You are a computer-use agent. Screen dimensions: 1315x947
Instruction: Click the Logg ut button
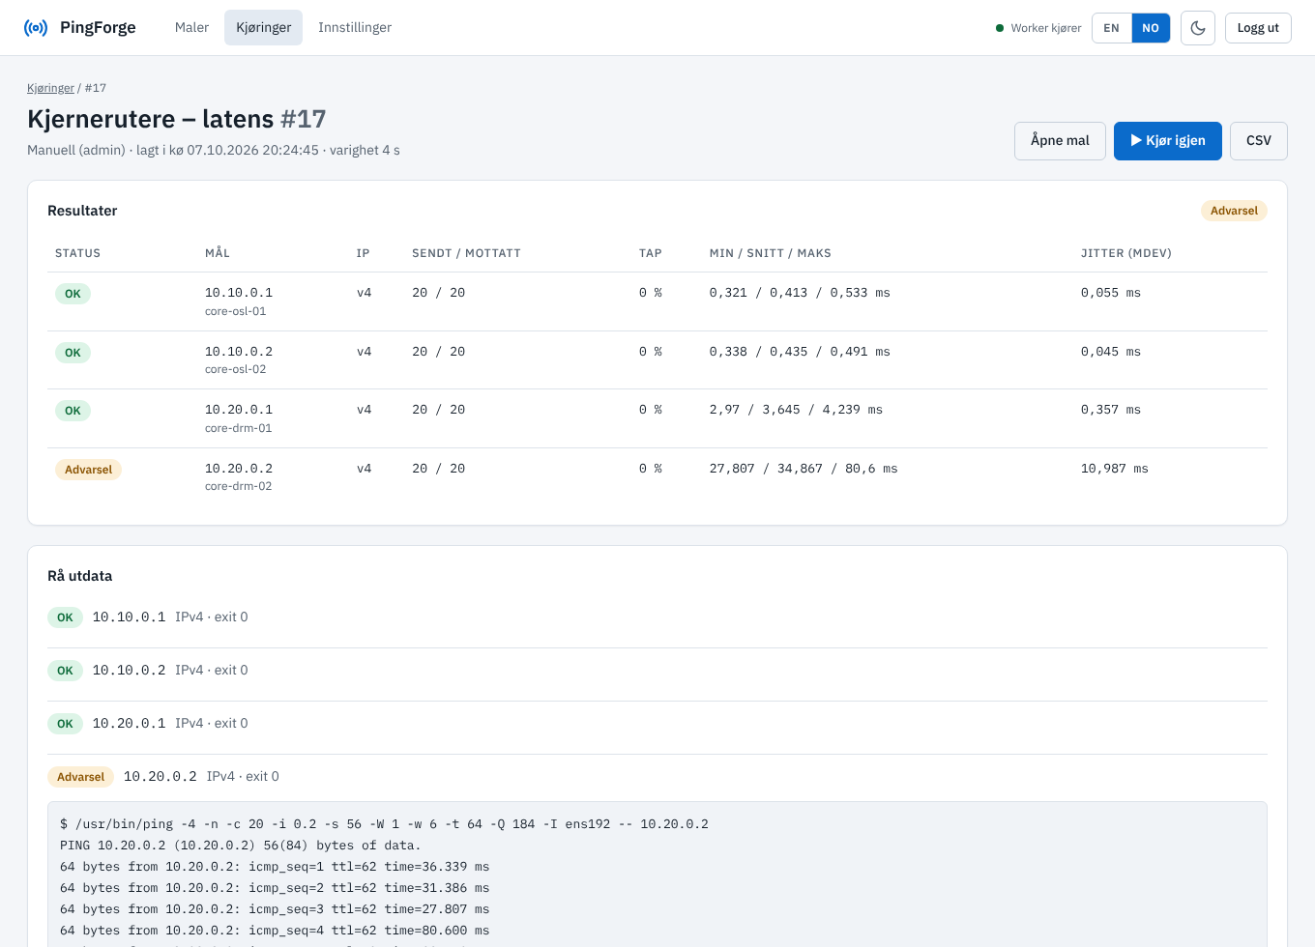1258,28
